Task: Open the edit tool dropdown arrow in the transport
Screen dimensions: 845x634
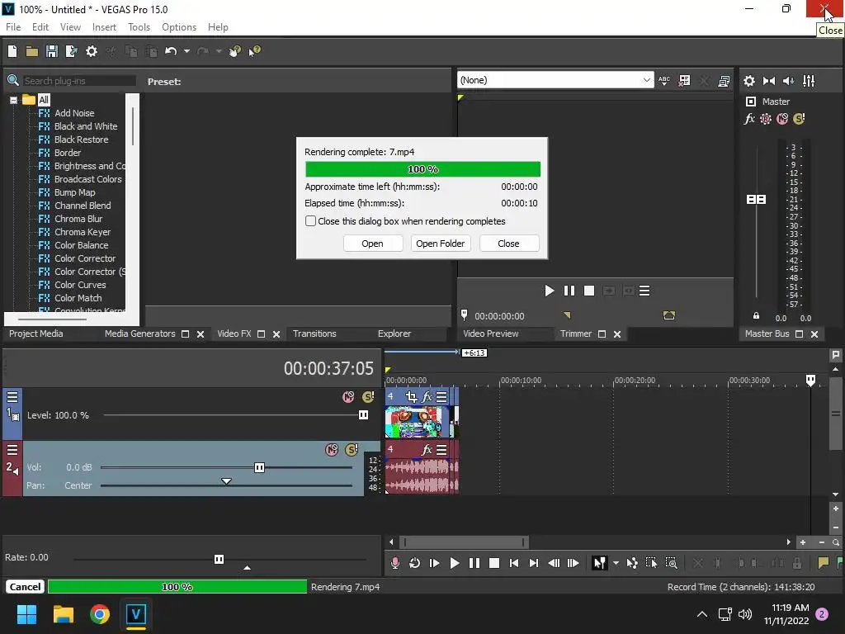Action: point(616,563)
